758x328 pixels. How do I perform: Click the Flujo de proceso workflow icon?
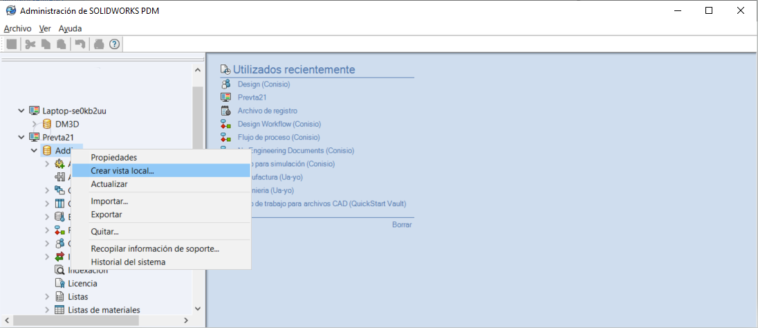225,138
